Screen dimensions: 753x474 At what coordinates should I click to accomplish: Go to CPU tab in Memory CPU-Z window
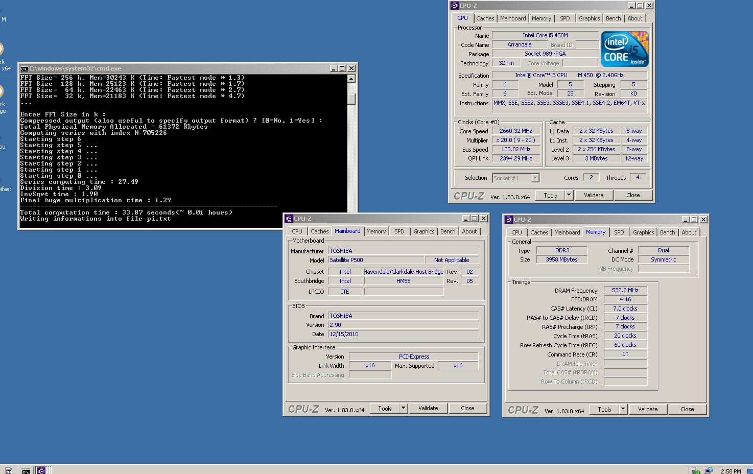[x=516, y=232]
